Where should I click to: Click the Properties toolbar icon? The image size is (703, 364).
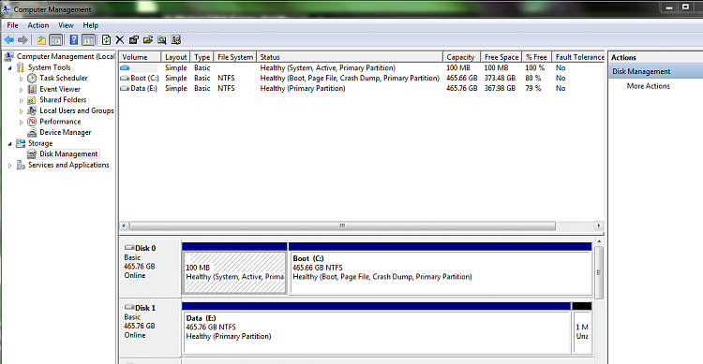coord(134,40)
